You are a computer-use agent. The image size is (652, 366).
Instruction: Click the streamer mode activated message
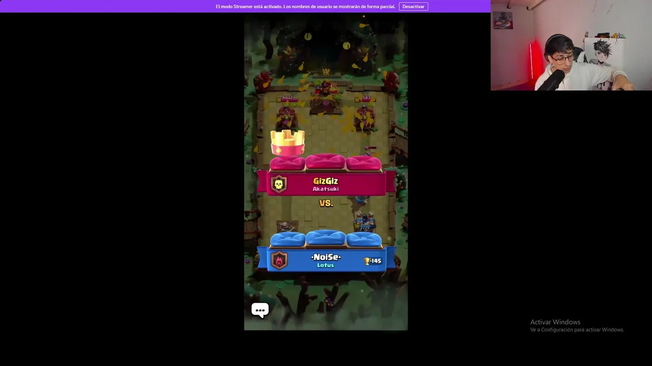305,7
